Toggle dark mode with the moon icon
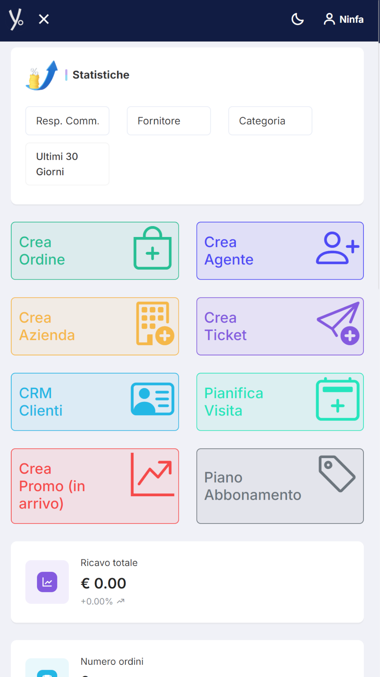The image size is (380, 677). click(297, 20)
